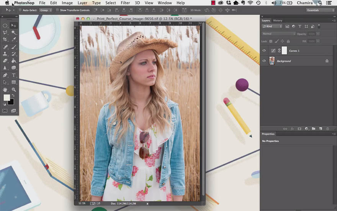
Task: Open the Layer menu
Action: click(82, 3)
